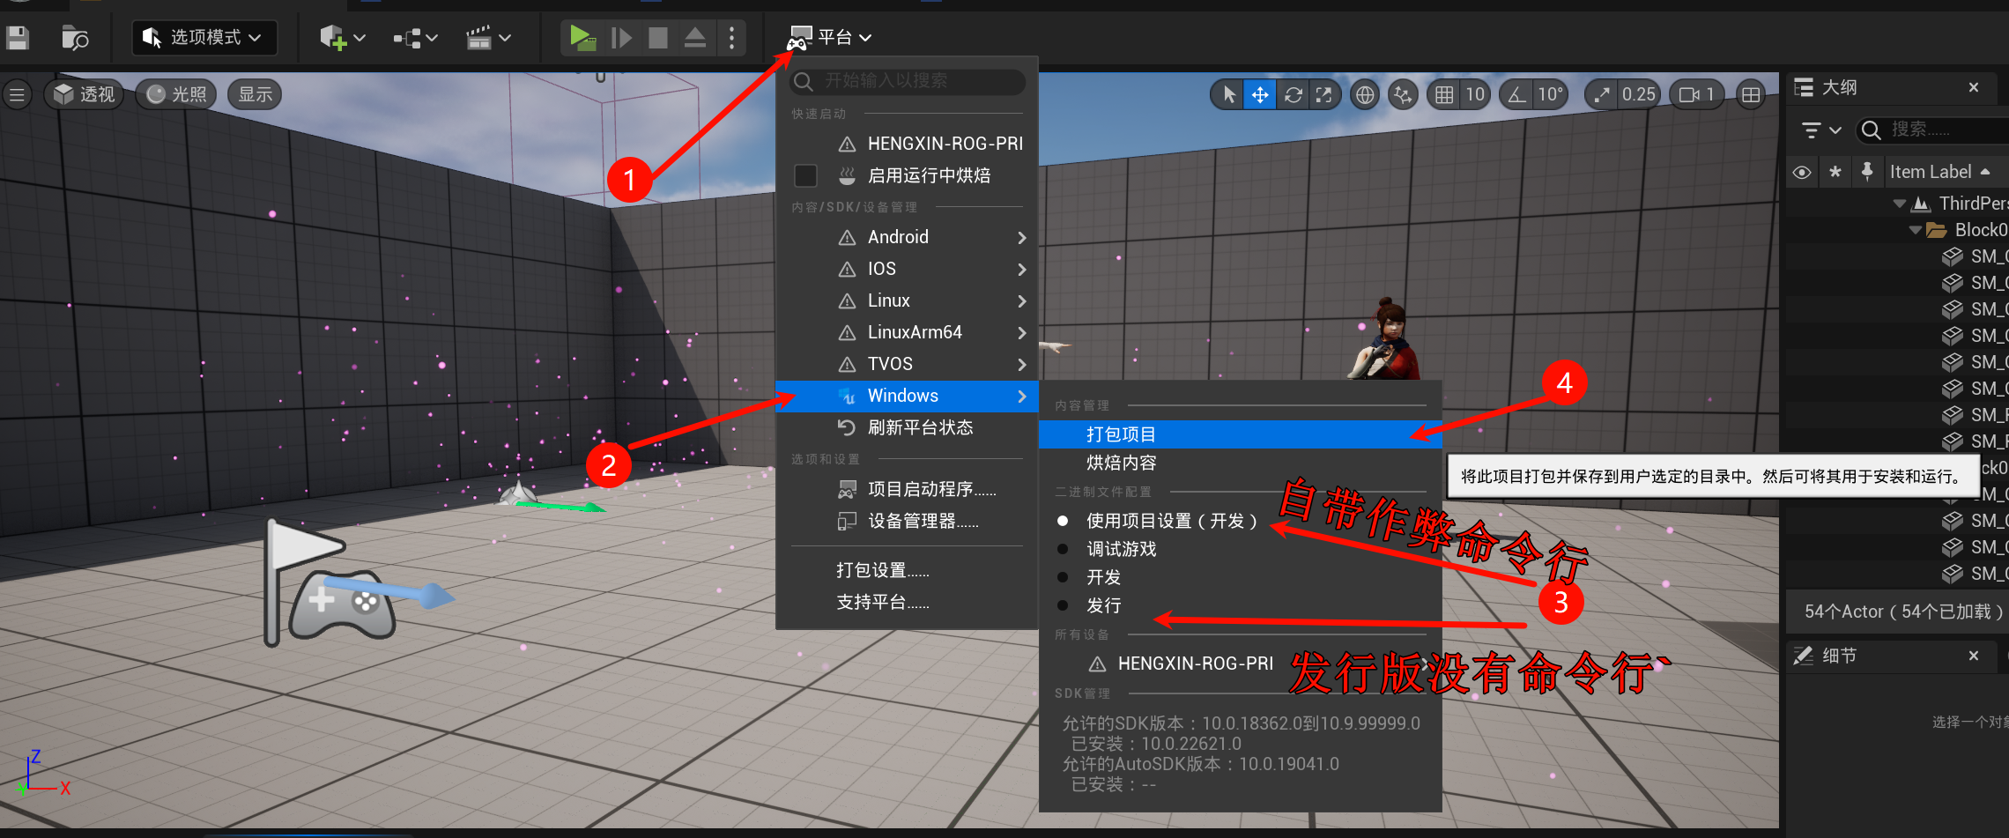2009x838 pixels.
Task: Click 烘焙内容 menu item
Action: (1121, 463)
